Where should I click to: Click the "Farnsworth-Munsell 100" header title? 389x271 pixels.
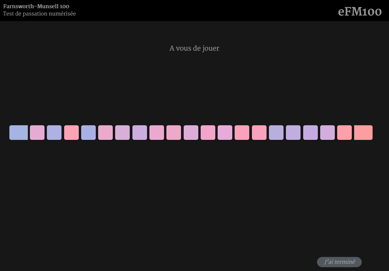pyautogui.click(x=36, y=6)
